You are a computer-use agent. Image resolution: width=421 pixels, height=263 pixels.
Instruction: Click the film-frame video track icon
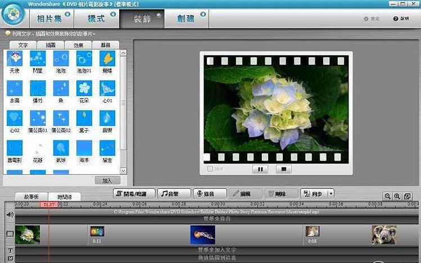point(10,234)
